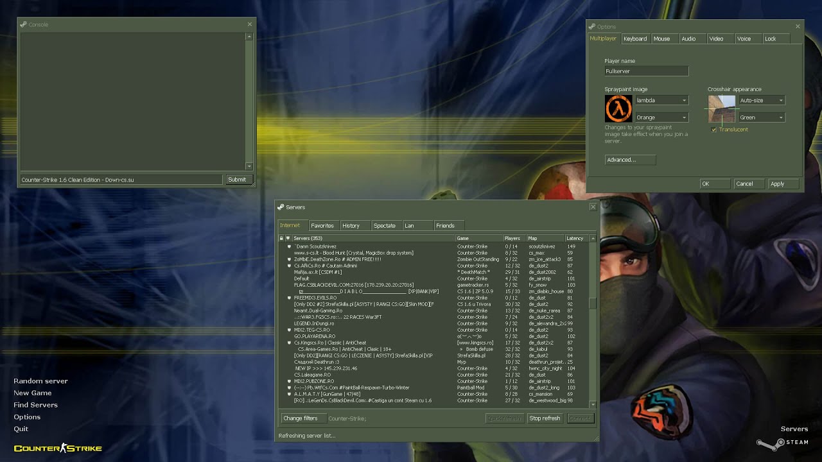Click Apply in the Options window

coord(784,184)
